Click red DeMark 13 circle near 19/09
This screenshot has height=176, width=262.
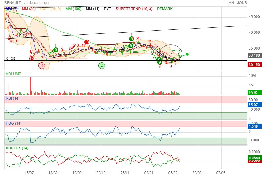point(87,42)
